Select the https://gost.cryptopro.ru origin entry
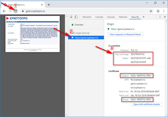This screenshot has width=168, height=117. [86, 38]
